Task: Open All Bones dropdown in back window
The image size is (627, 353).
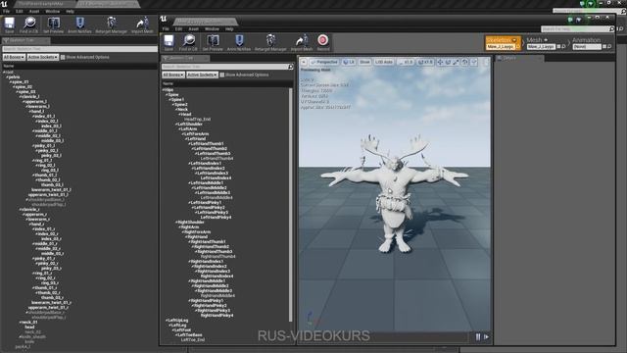Action: (14, 57)
